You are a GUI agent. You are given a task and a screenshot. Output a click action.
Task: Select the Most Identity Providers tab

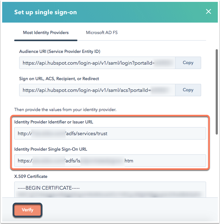click(46, 32)
